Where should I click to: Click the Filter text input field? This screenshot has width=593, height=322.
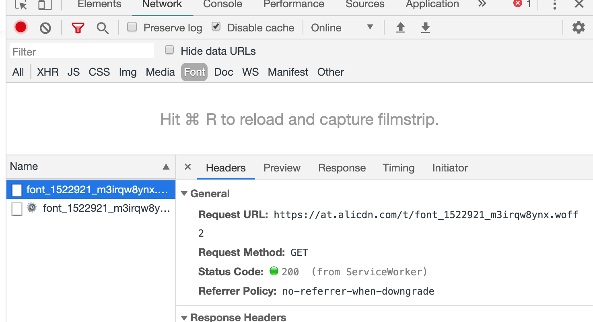tap(82, 51)
